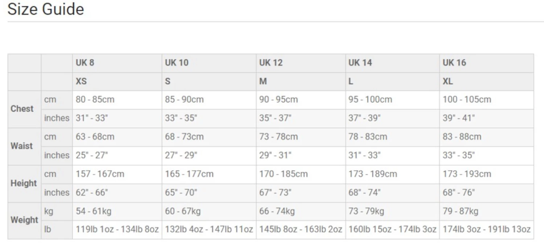
Task: Select the 27" - 29" waist cell
Action: pyautogui.click(x=181, y=155)
